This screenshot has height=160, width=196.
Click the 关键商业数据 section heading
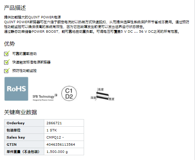tap(20, 112)
